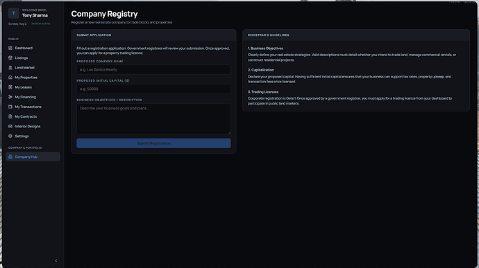The width and height of the screenshot is (479, 268).
Task: Click the Business Objectives description textarea
Action: click(x=153, y=118)
